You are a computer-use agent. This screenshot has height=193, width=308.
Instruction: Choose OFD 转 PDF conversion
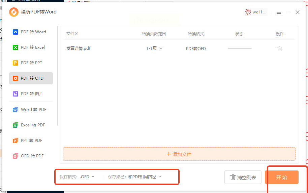tap(31, 156)
